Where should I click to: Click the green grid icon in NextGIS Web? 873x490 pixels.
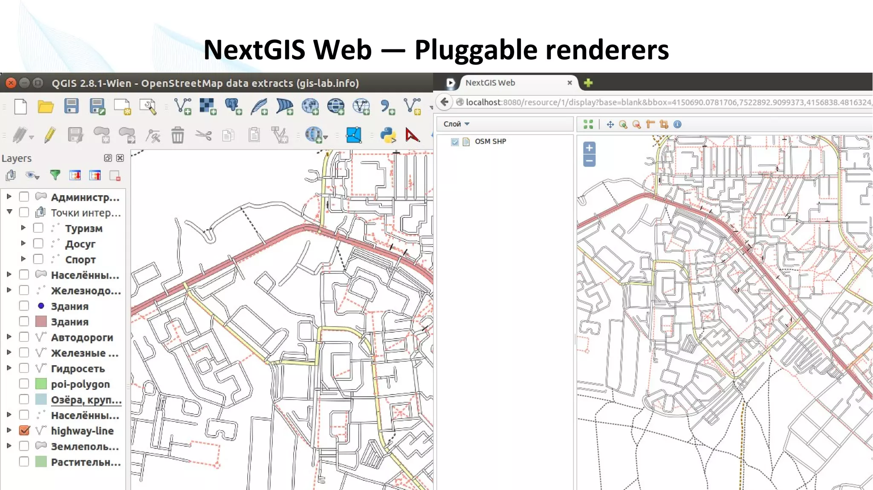(588, 124)
